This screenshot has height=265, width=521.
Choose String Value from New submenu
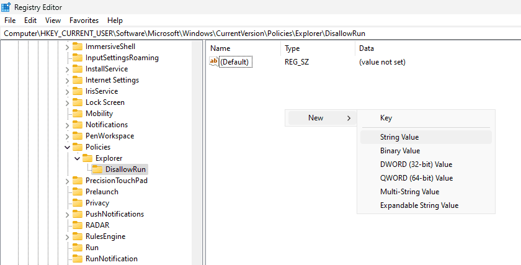pyautogui.click(x=399, y=137)
